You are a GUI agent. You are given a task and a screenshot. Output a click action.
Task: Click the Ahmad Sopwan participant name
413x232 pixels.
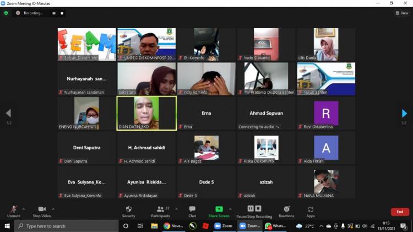(267, 113)
